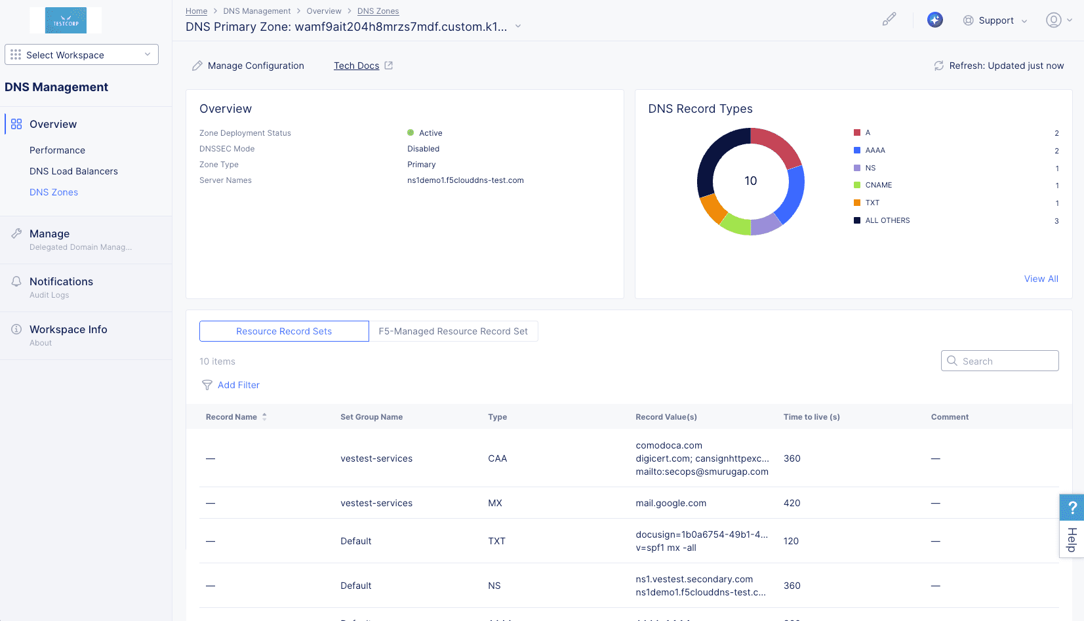Viewport: 1084px width, 621px height.
Task: Open Tech Docs link
Action: pos(356,66)
